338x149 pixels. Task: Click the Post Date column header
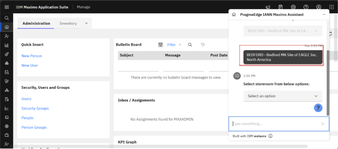[219, 55]
